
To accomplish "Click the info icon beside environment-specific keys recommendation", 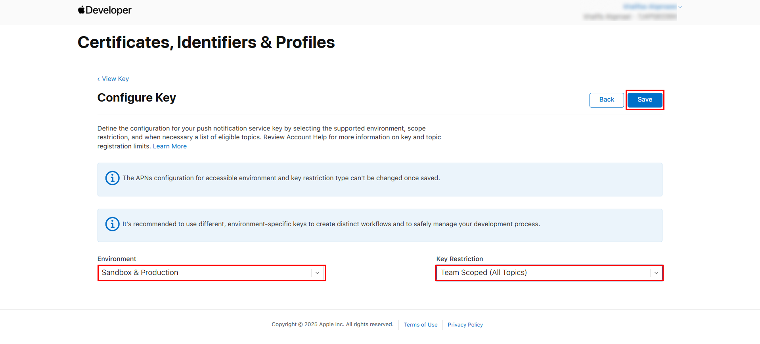I will click(112, 224).
